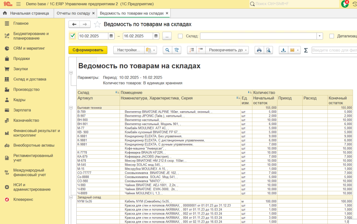The width and height of the screenshot is (357, 224).
Task: Open the 1C main menu hamburger icon
Action: [x=18, y=4]
